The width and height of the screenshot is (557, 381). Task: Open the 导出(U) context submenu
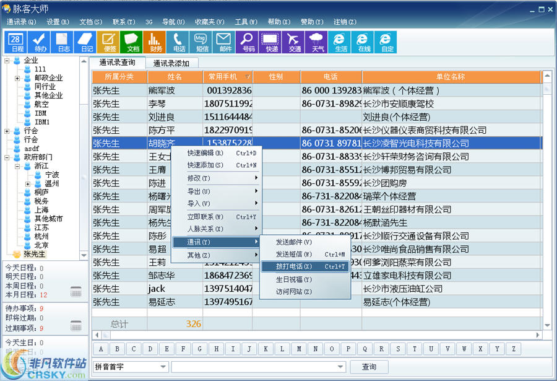click(x=217, y=191)
